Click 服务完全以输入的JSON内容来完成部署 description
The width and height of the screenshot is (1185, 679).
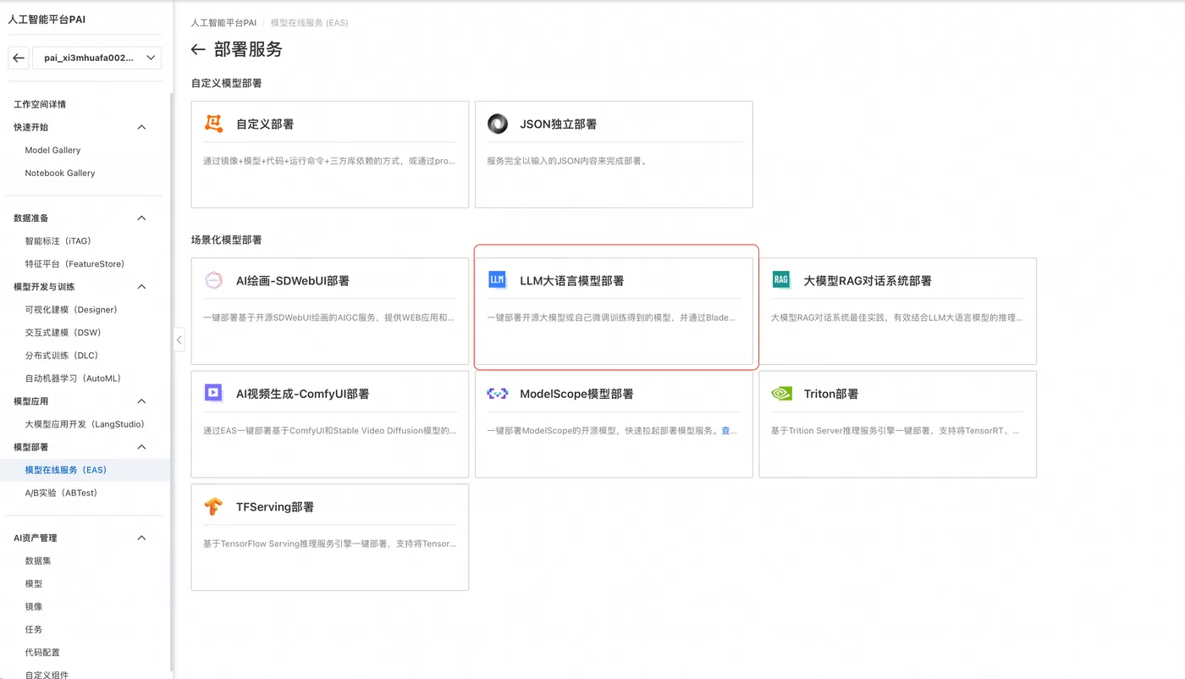[566, 160]
